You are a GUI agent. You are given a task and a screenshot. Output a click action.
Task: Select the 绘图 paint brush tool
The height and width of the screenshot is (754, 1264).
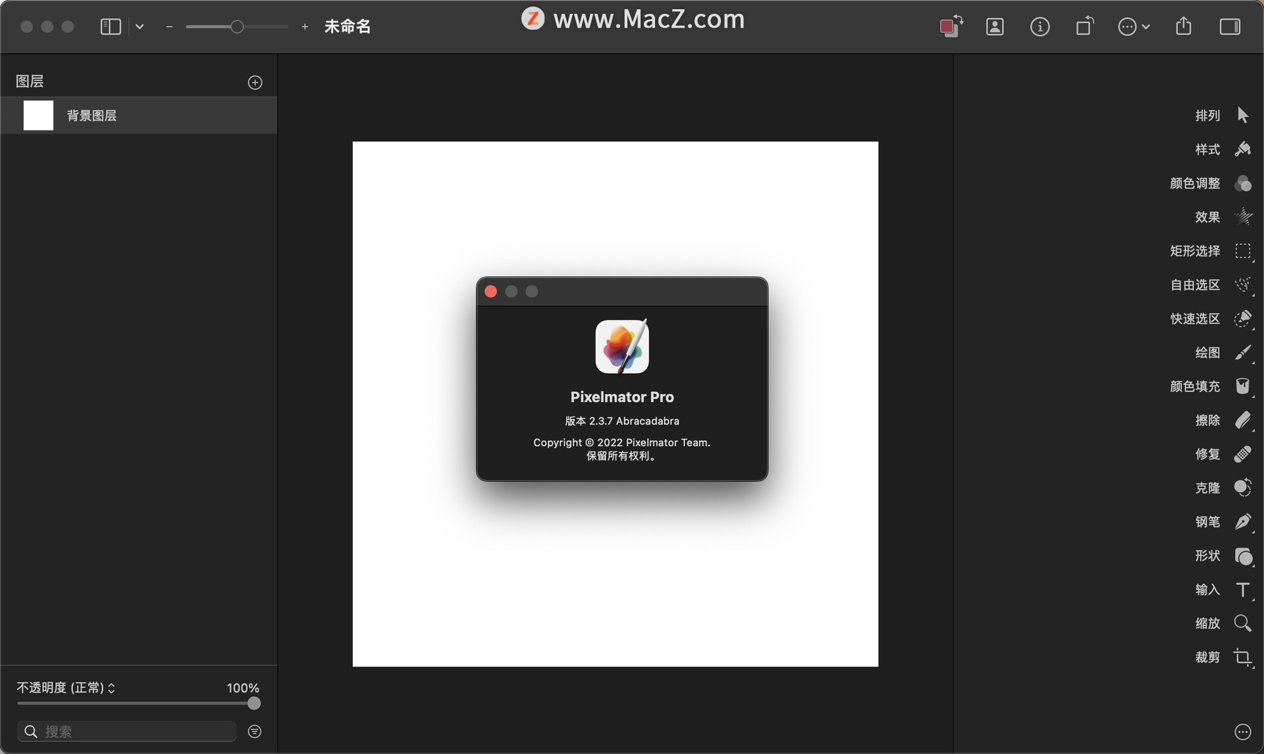point(1242,353)
